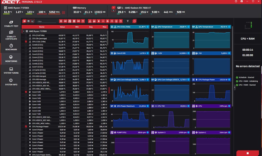Toggle the GPU sensor category filter icon
262x156 pixels.
(65, 21)
